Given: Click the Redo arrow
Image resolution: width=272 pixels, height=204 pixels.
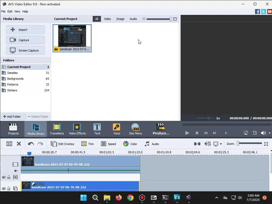Looking at the screenshot, I should [x=40, y=144].
